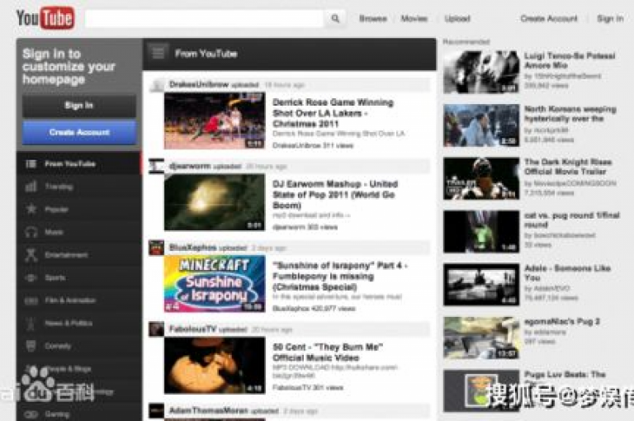This screenshot has width=634, height=421.
Task: Click the AdamThomasMoran uploader name
Action: pyautogui.click(x=208, y=410)
